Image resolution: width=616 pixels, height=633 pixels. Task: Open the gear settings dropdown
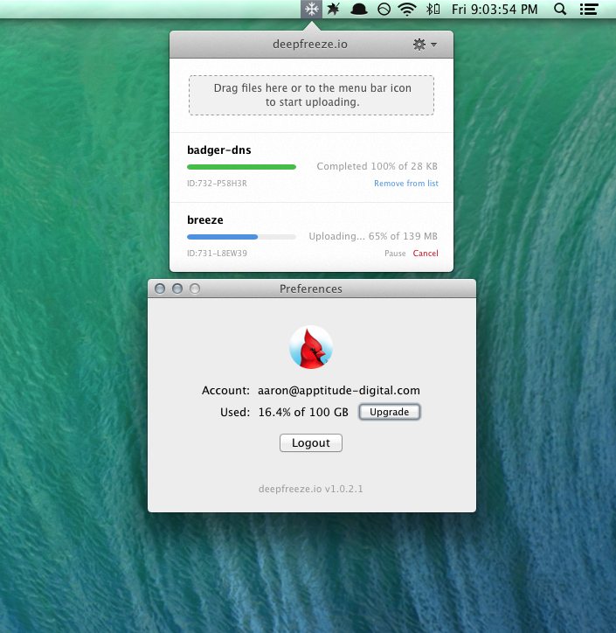[424, 44]
